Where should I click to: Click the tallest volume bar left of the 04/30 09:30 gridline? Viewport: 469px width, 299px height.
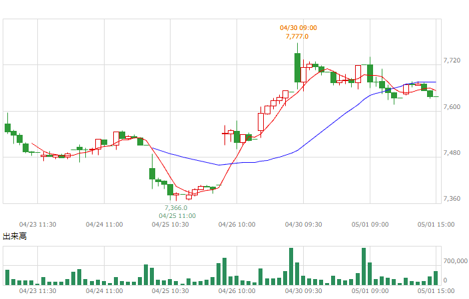[291, 266]
